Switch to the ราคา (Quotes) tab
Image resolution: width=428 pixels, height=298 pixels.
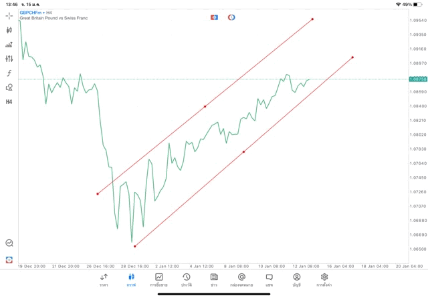point(104,280)
